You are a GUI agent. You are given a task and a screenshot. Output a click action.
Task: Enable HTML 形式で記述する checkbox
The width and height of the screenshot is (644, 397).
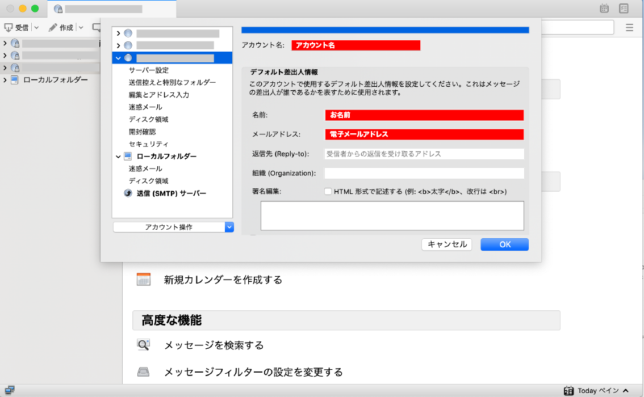(x=328, y=192)
